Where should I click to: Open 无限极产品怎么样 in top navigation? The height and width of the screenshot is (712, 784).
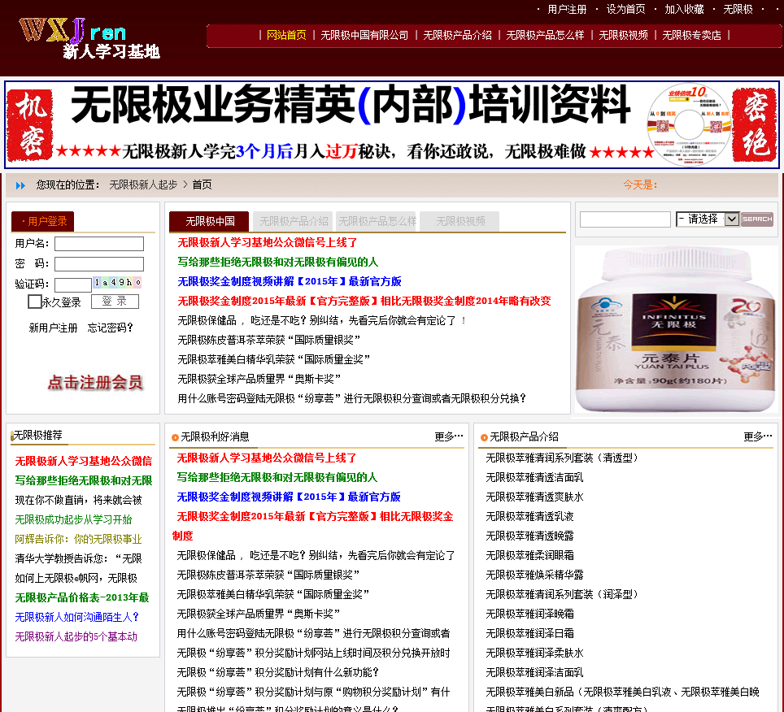[545, 35]
